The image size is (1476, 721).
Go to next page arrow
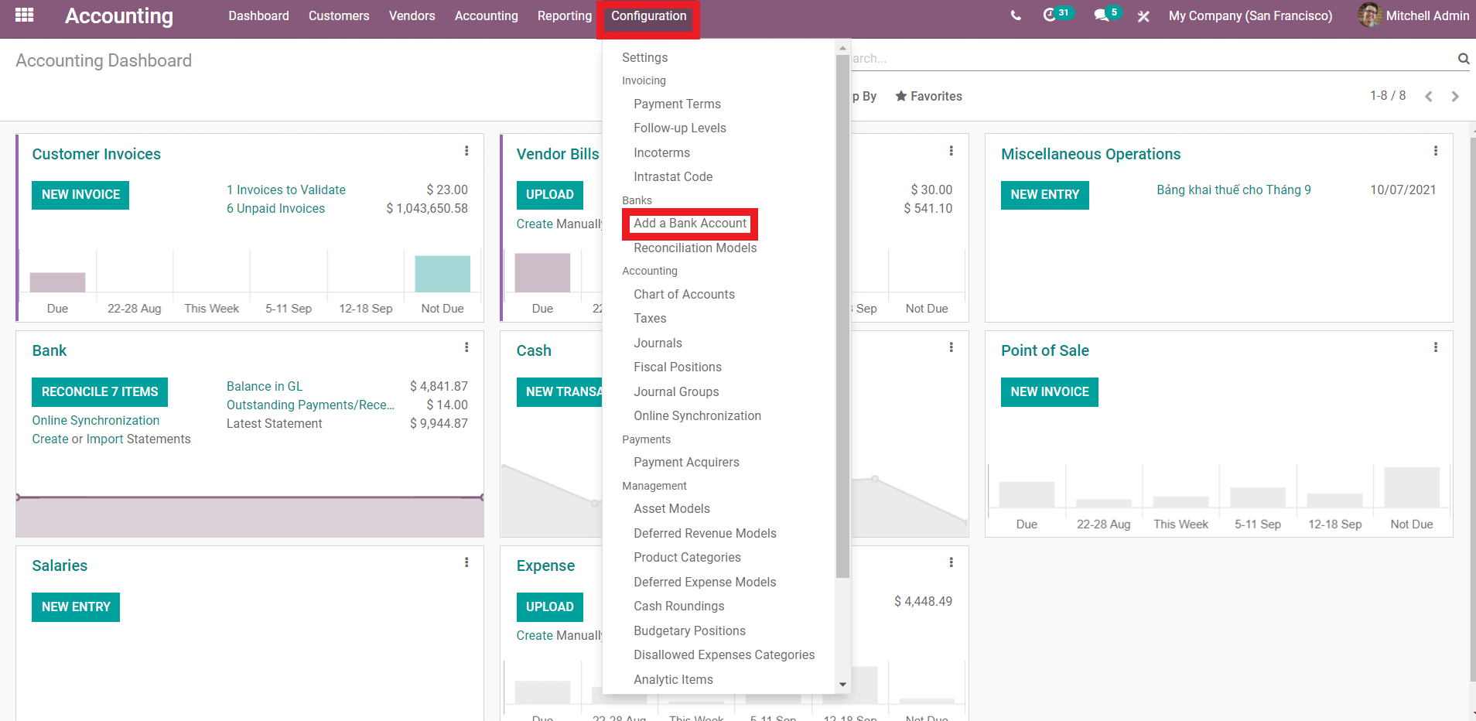(x=1455, y=97)
